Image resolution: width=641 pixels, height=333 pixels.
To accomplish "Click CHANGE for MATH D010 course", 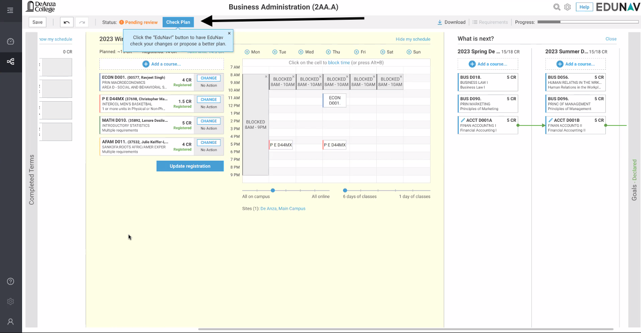I will pos(209,121).
